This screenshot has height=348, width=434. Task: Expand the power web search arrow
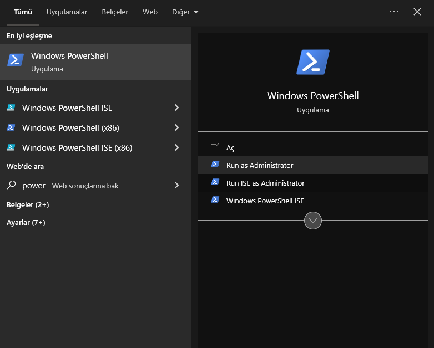click(x=177, y=185)
